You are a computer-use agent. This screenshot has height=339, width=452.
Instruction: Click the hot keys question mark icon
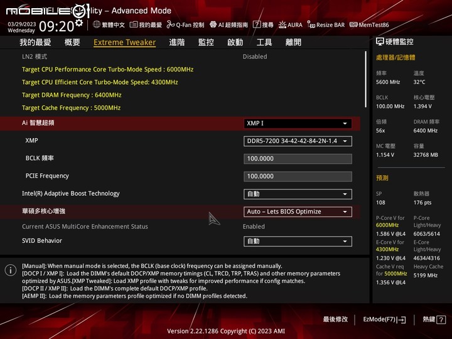coord(441,320)
